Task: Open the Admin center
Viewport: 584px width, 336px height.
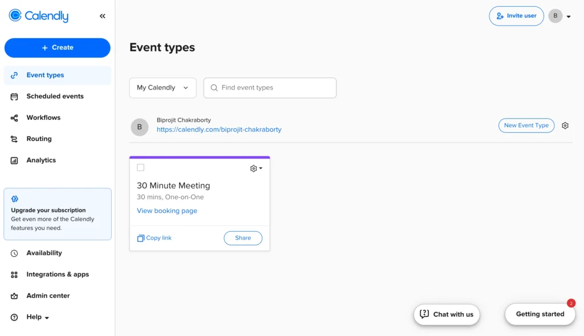Action: (48, 295)
